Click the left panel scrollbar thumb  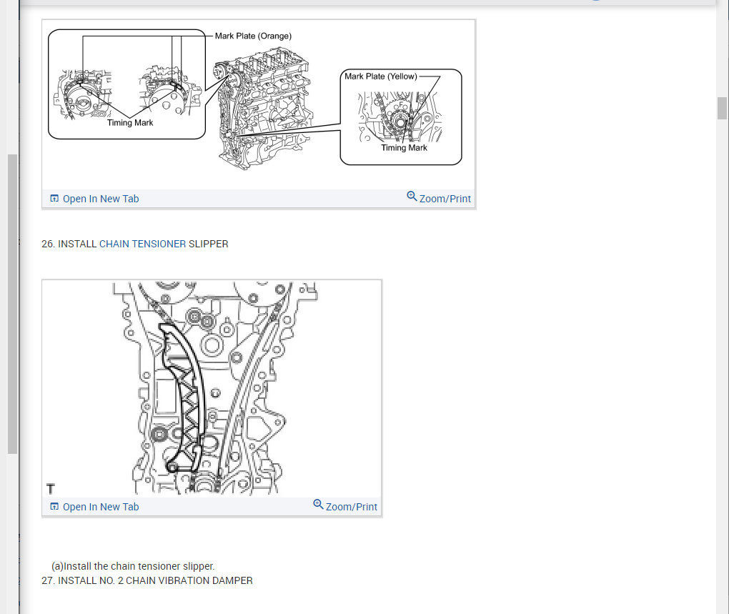pos(13,304)
